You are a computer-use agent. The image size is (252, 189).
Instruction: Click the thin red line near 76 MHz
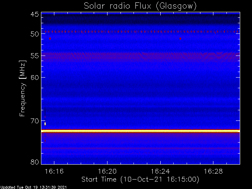click(141, 148)
